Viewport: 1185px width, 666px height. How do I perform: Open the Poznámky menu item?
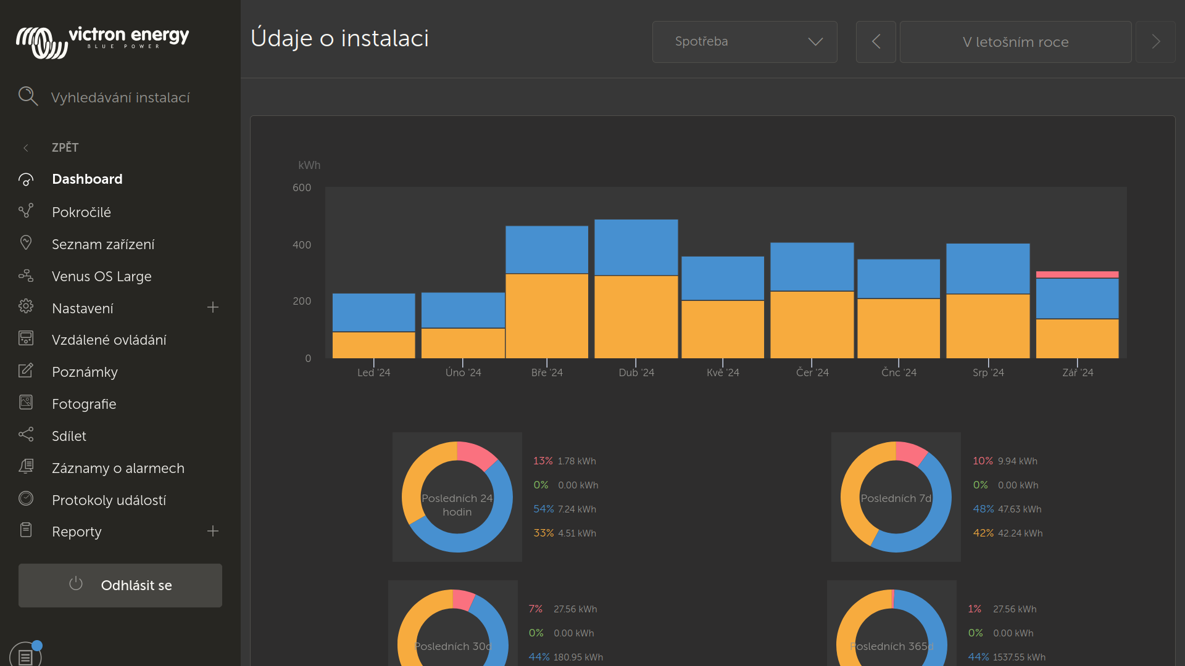[85, 372]
